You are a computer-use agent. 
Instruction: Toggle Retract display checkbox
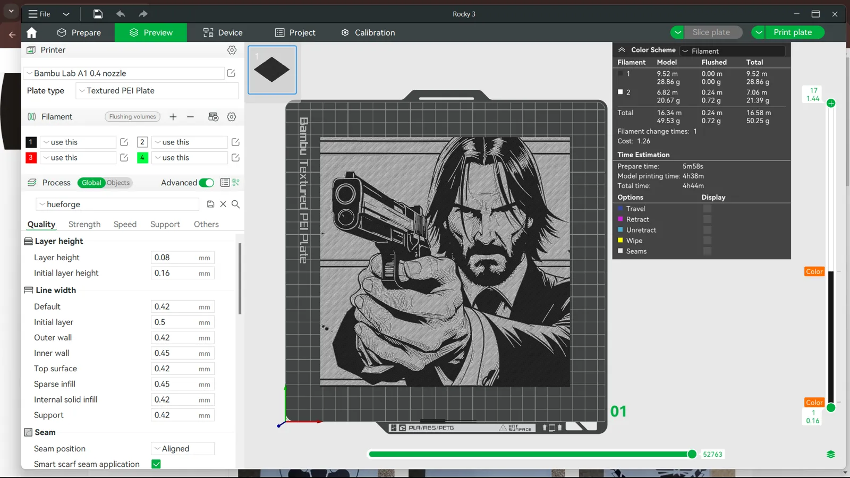707,219
